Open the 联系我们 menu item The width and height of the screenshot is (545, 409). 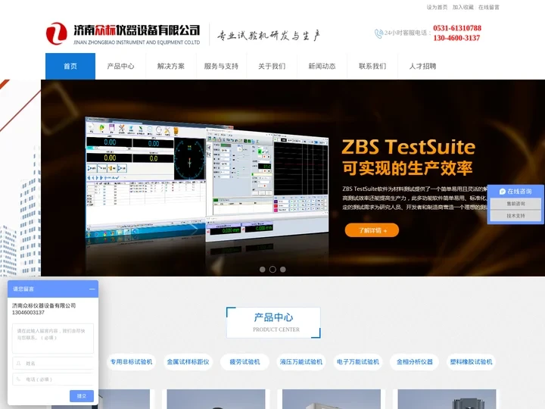pos(372,66)
